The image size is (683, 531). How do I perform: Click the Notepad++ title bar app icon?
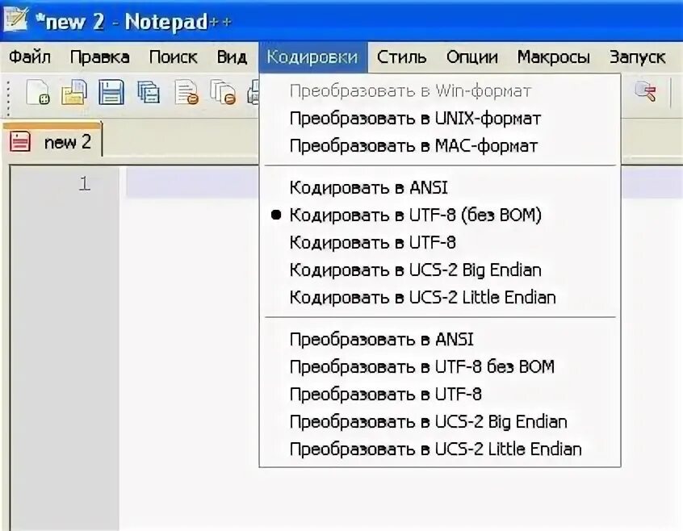coord(16,19)
